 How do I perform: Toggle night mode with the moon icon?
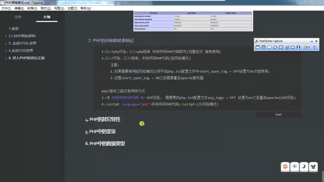coord(304,167)
